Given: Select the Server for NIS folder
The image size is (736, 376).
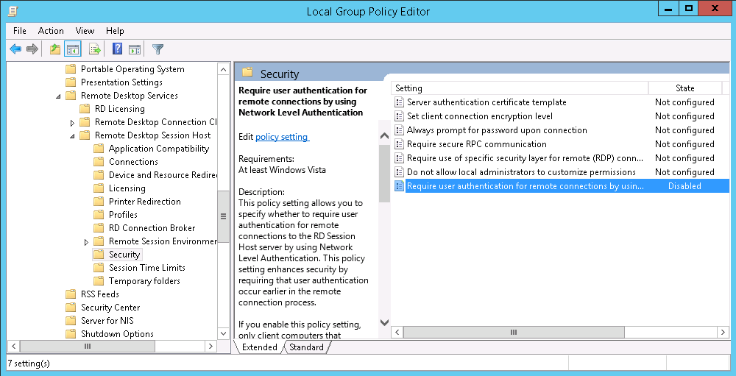Looking at the screenshot, I should [107, 321].
